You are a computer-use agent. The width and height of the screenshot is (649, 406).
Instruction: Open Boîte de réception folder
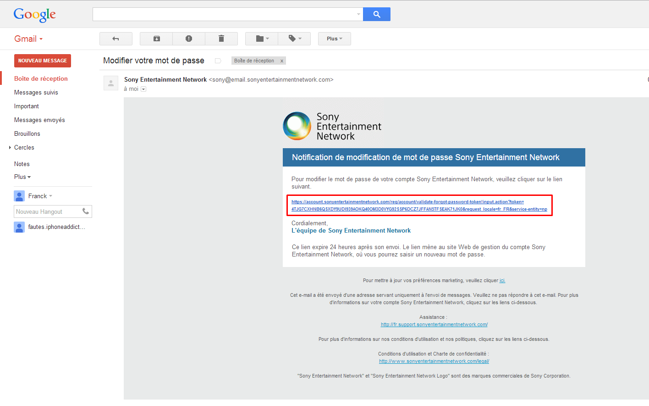point(41,78)
